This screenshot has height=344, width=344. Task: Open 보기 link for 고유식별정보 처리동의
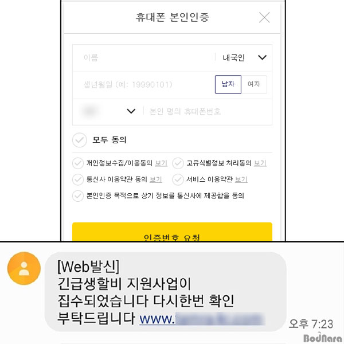point(260,163)
